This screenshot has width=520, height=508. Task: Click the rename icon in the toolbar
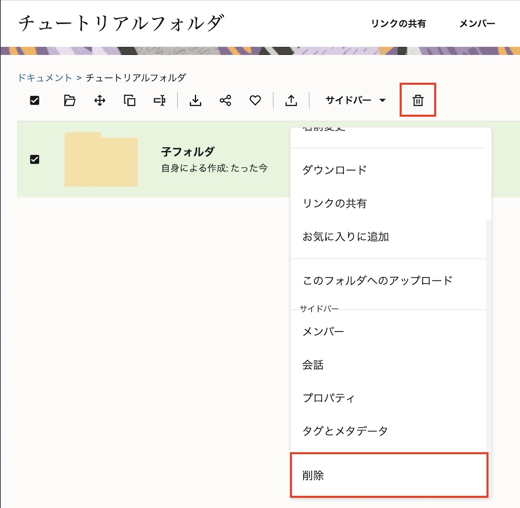tap(159, 100)
